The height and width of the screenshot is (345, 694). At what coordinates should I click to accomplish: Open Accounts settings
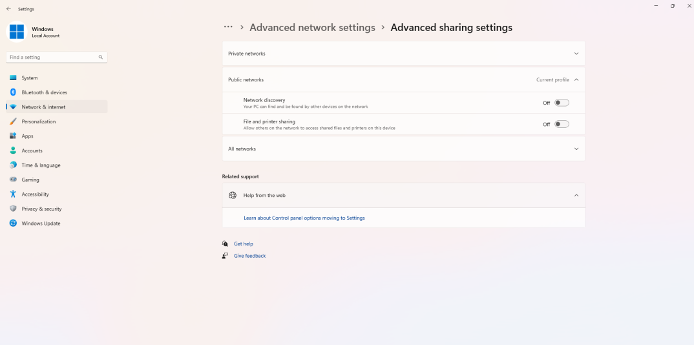coord(57,151)
